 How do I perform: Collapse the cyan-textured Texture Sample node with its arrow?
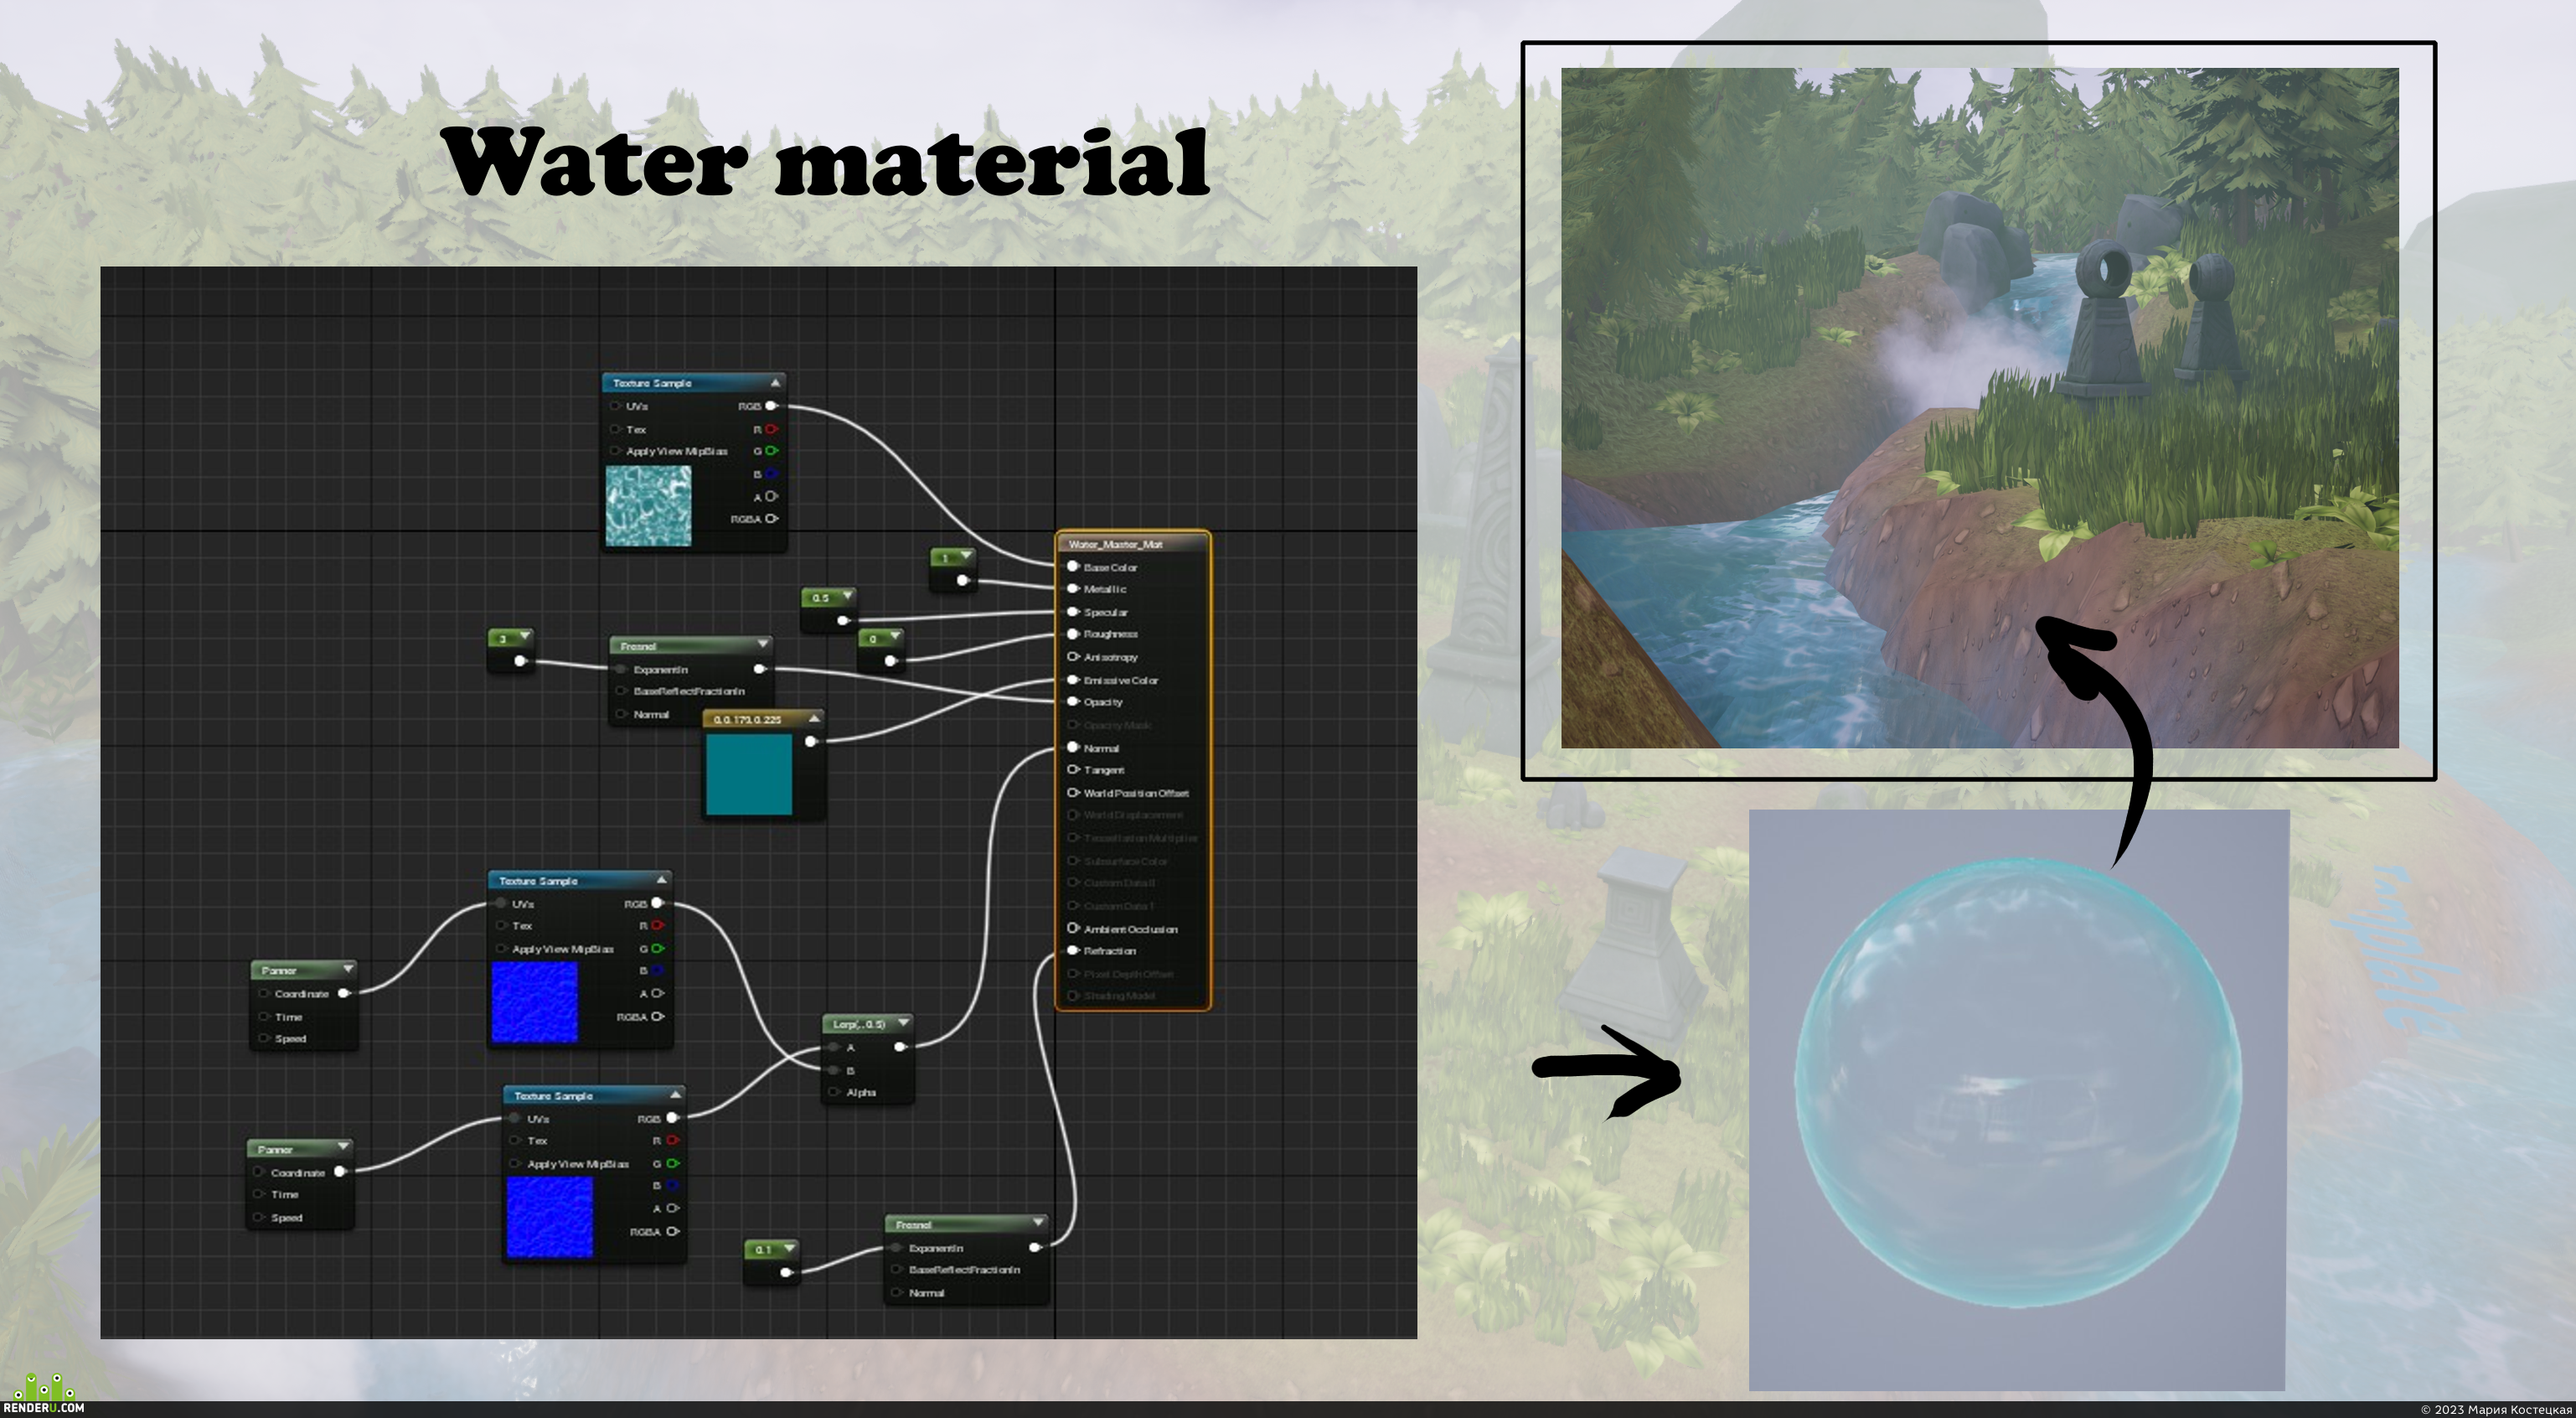(x=775, y=382)
